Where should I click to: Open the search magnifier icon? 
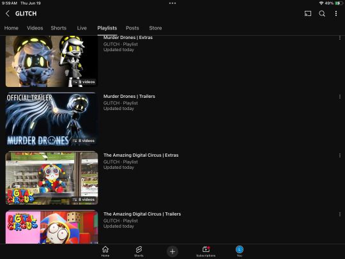[x=322, y=13]
